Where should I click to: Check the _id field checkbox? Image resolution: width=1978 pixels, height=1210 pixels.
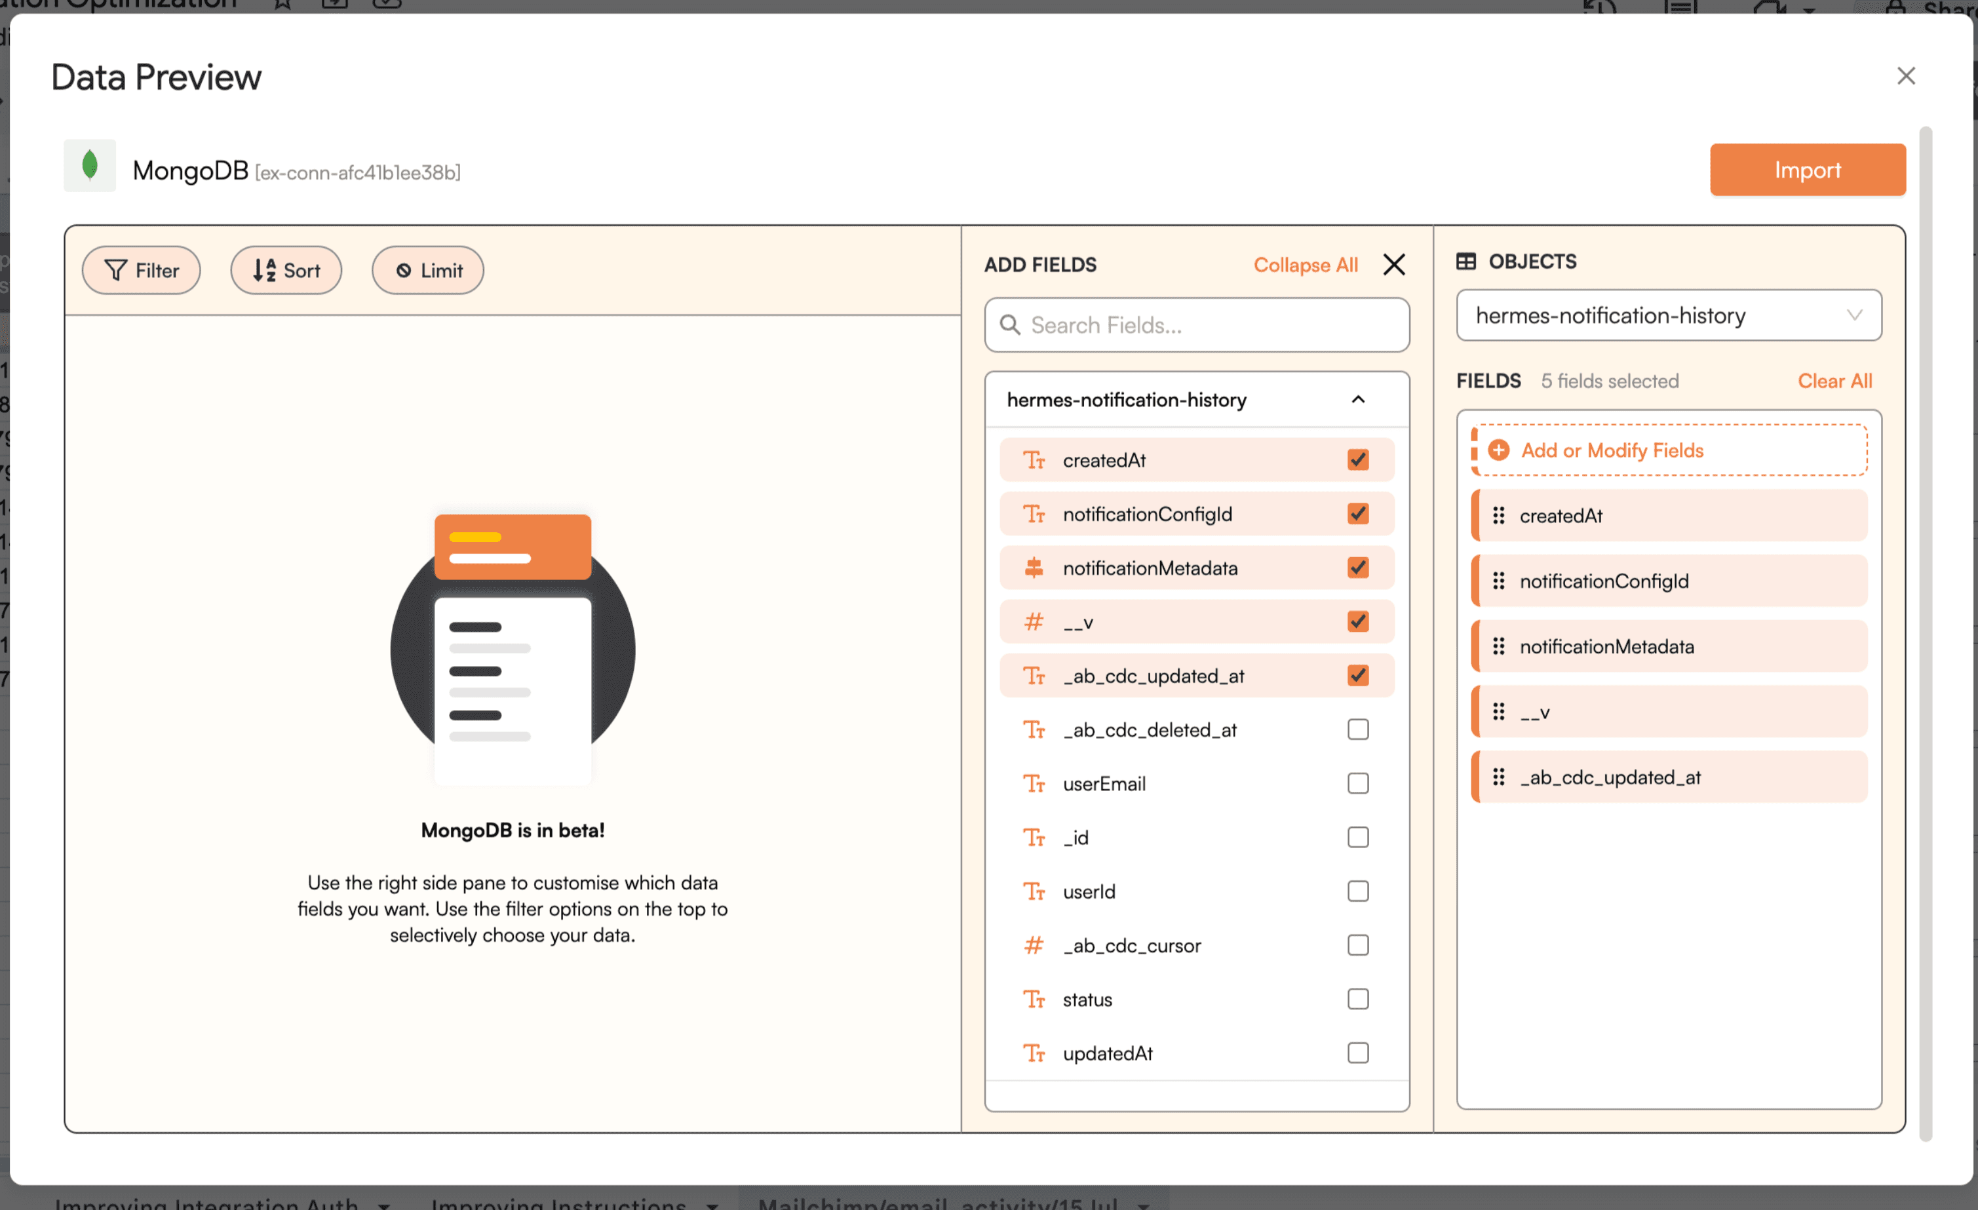point(1358,838)
